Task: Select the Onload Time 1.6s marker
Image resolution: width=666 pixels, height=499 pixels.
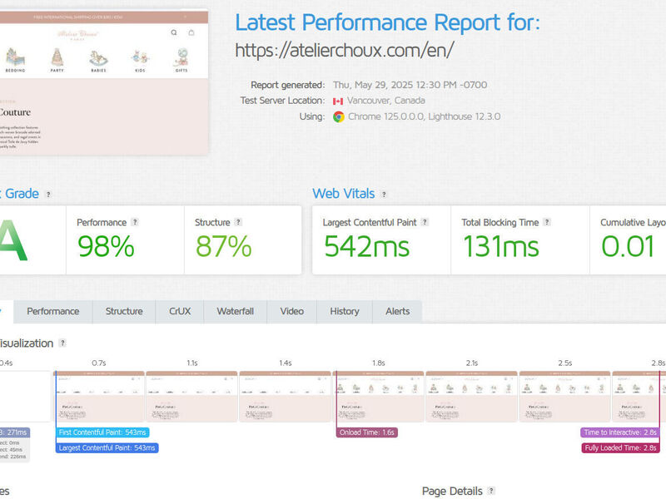Action: click(x=367, y=432)
